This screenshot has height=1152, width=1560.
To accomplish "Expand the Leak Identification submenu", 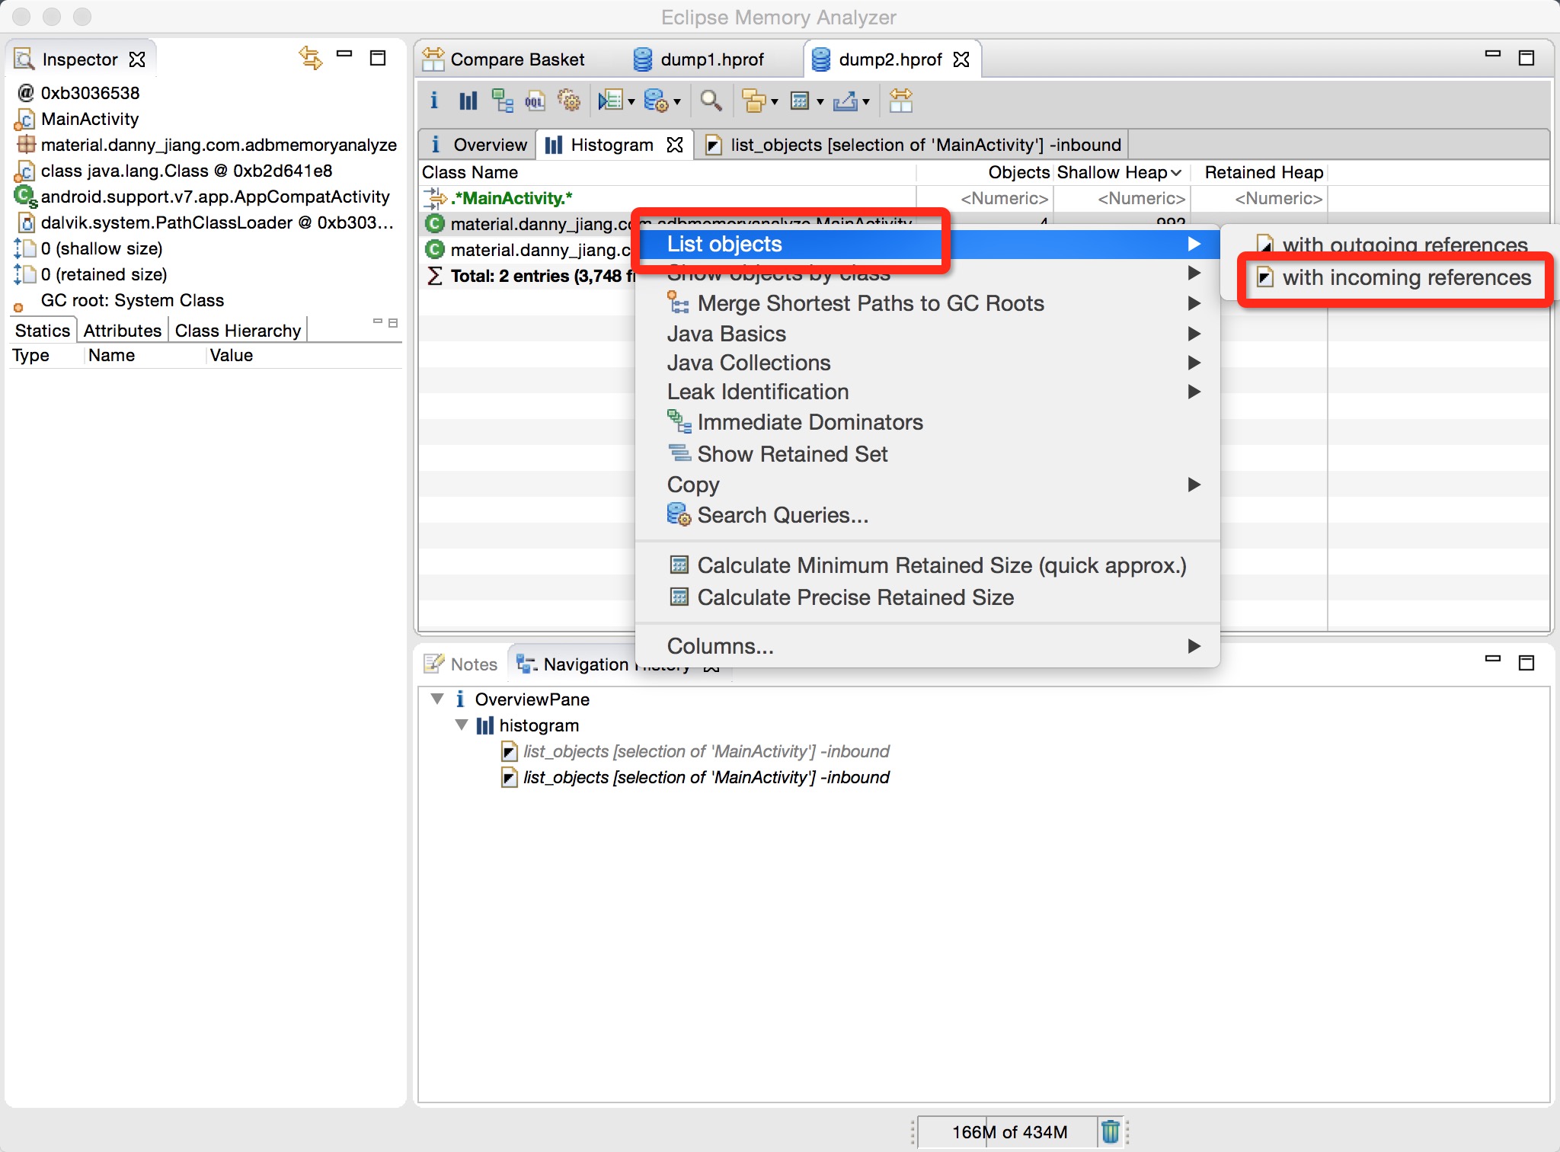I will pos(758,392).
